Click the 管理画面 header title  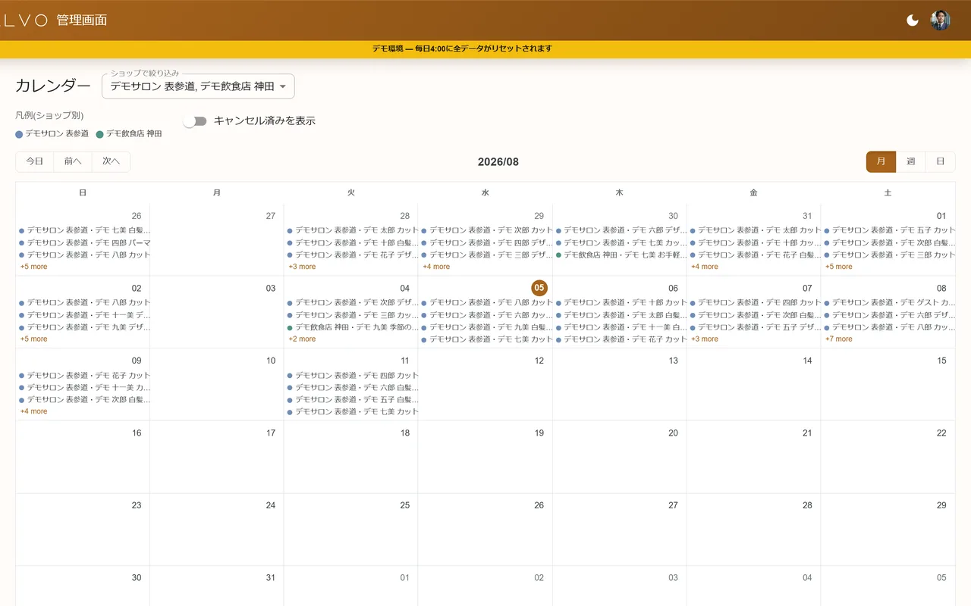coord(82,20)
